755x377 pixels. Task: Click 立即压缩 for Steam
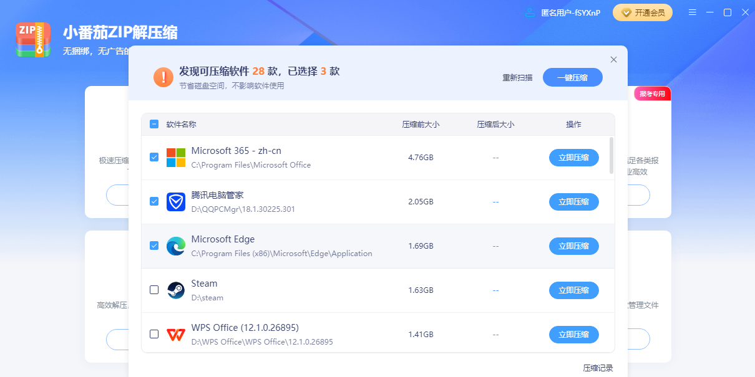[x=574, y=290]
